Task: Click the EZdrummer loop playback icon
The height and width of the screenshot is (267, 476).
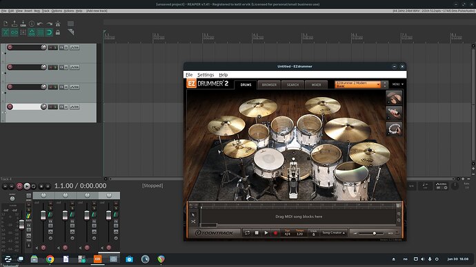Action: tap(248, 233)
